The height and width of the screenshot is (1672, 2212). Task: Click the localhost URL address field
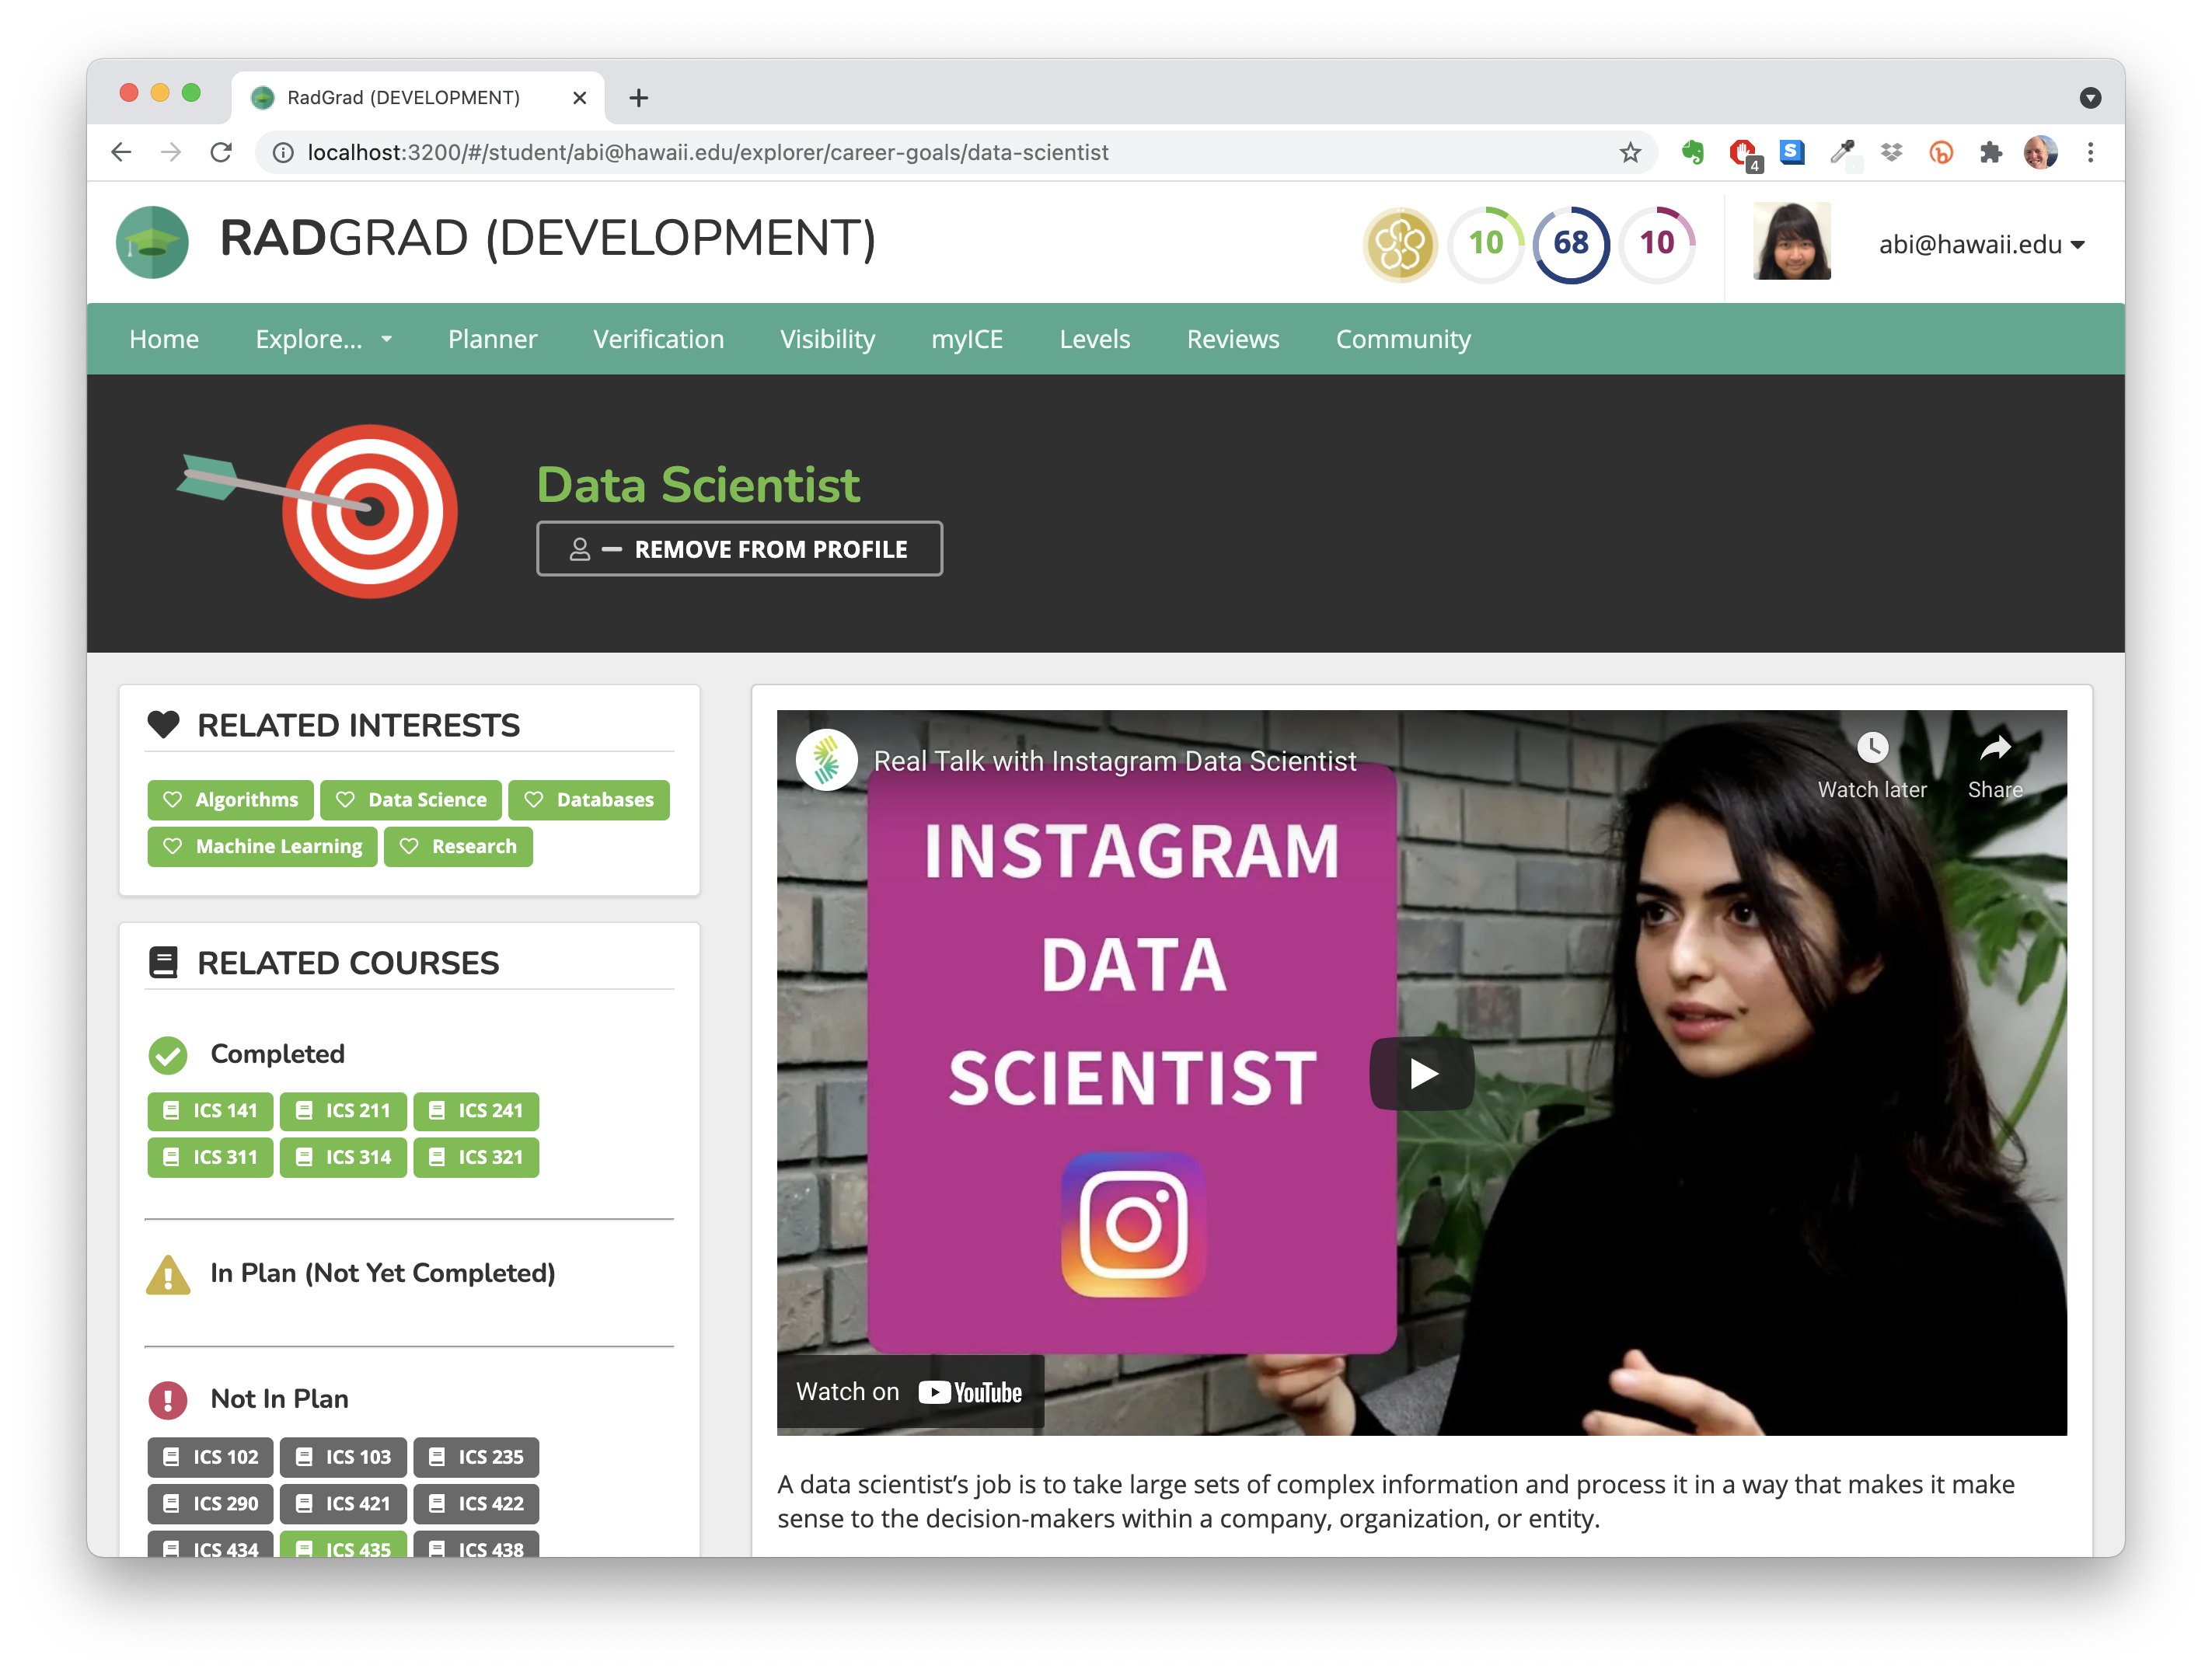(x=708, y=152)
